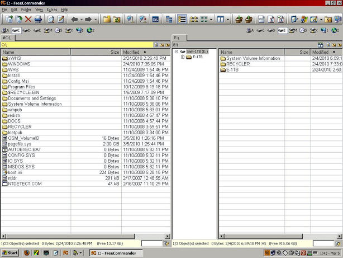Open the Folder menu
The height and width of the screenshot is (258, 343).
click(26, 10)
